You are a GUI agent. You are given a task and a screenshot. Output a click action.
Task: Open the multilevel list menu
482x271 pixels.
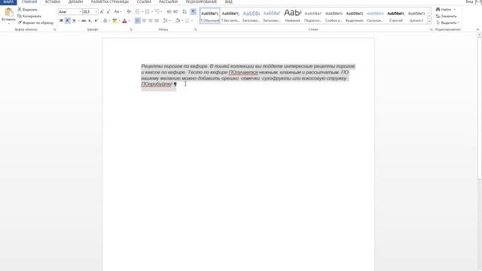tap(157, 12)
